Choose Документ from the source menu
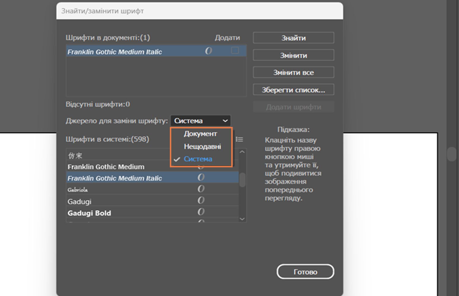Screen dimensions: 459x296 [x=200, y=134]
